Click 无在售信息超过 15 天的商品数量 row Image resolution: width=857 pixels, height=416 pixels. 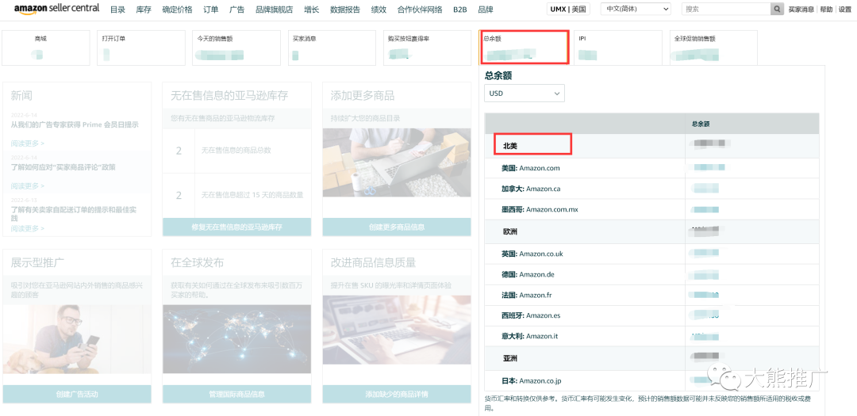pyautogui.click(x=236, y=195)
